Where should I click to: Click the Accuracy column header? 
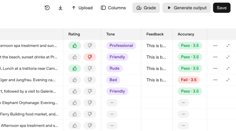click(x=186, y=34)
